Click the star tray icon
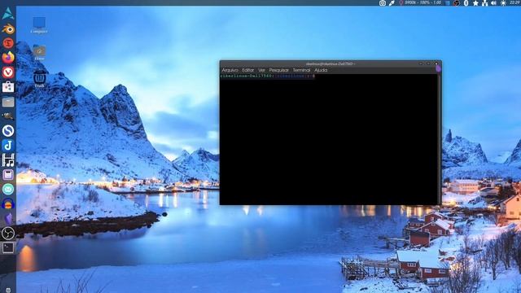 click(x=475, y=3)
